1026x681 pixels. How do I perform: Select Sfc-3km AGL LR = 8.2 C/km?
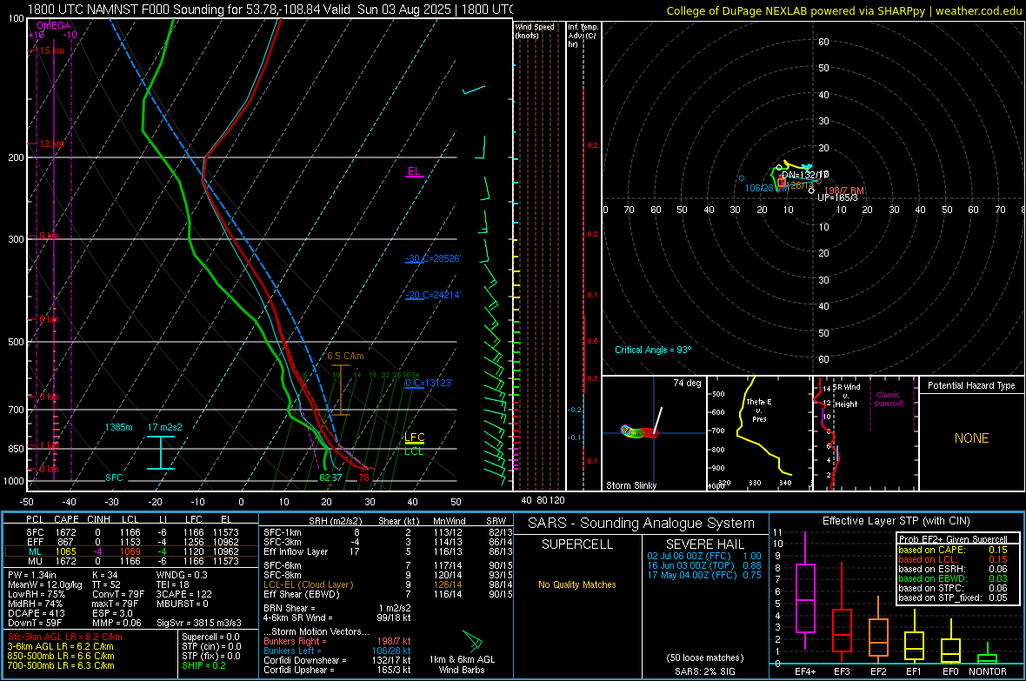coord(65,637)
